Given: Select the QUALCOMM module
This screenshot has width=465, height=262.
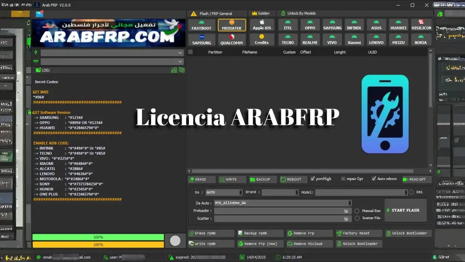Looking at the screenshot, I should [x=232, y=40].
